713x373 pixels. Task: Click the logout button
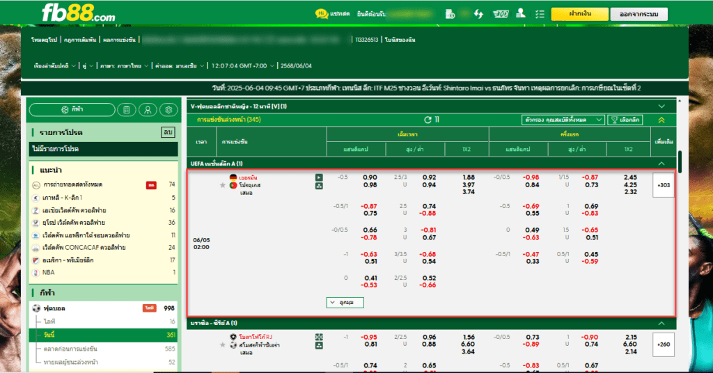(x=639, y=14)
